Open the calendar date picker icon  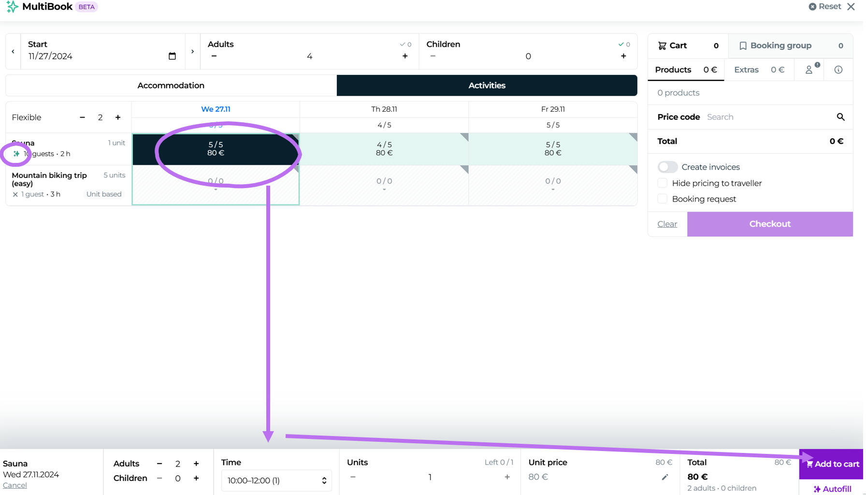(172, 56)
